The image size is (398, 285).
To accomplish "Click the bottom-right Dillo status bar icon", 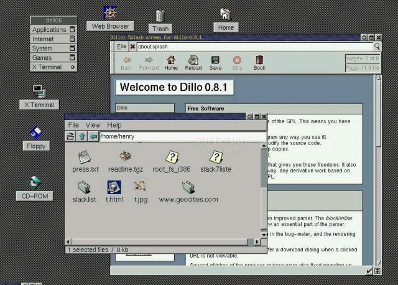I will click(377, 271).
